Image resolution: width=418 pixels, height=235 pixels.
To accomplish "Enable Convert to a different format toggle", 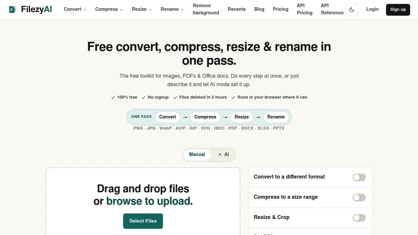I will click(359, 177).
